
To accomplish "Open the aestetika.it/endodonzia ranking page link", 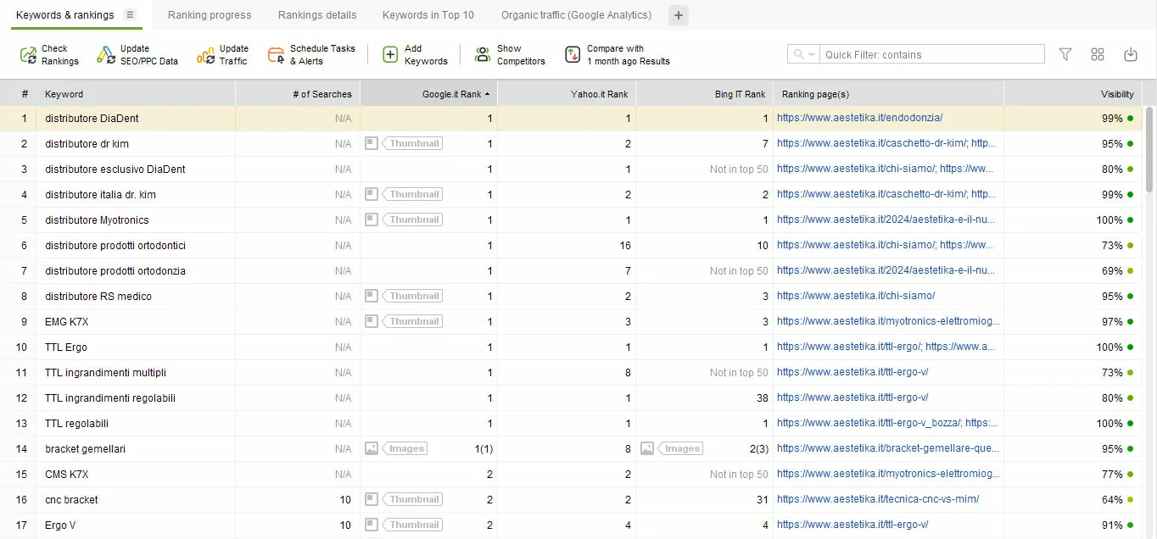I will coord(859,118).
